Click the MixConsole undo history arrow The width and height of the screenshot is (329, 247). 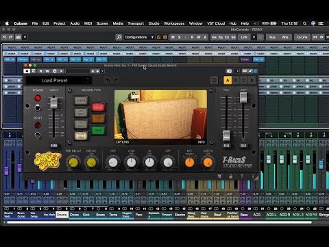pyautogui.click(x=5, y=37)
